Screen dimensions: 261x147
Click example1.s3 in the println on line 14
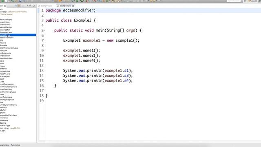click(x=117, y=76)
